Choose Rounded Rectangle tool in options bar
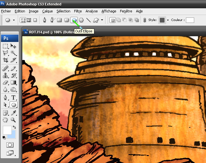The image size is (206, 163). tap(67, 20)
